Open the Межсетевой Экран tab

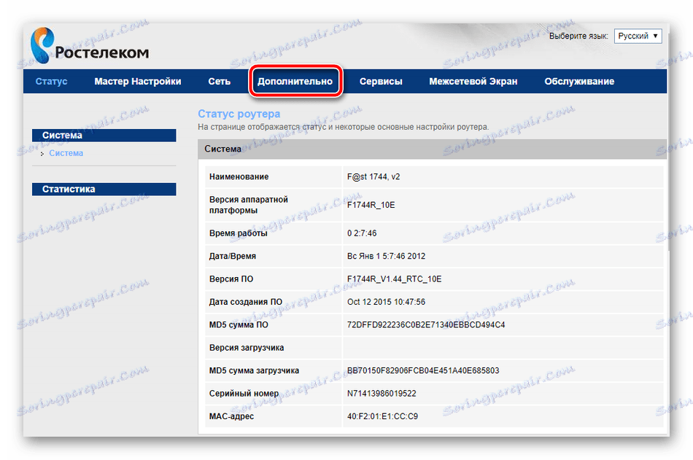pos(473,82)
